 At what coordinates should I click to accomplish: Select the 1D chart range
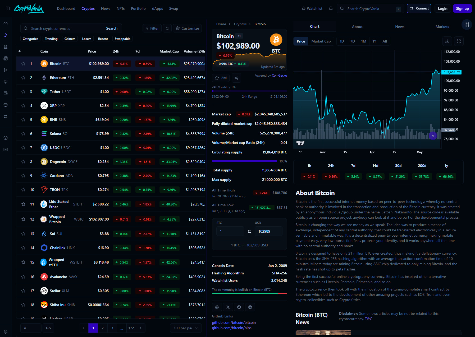pyautogui.click(x=342, y=41)
